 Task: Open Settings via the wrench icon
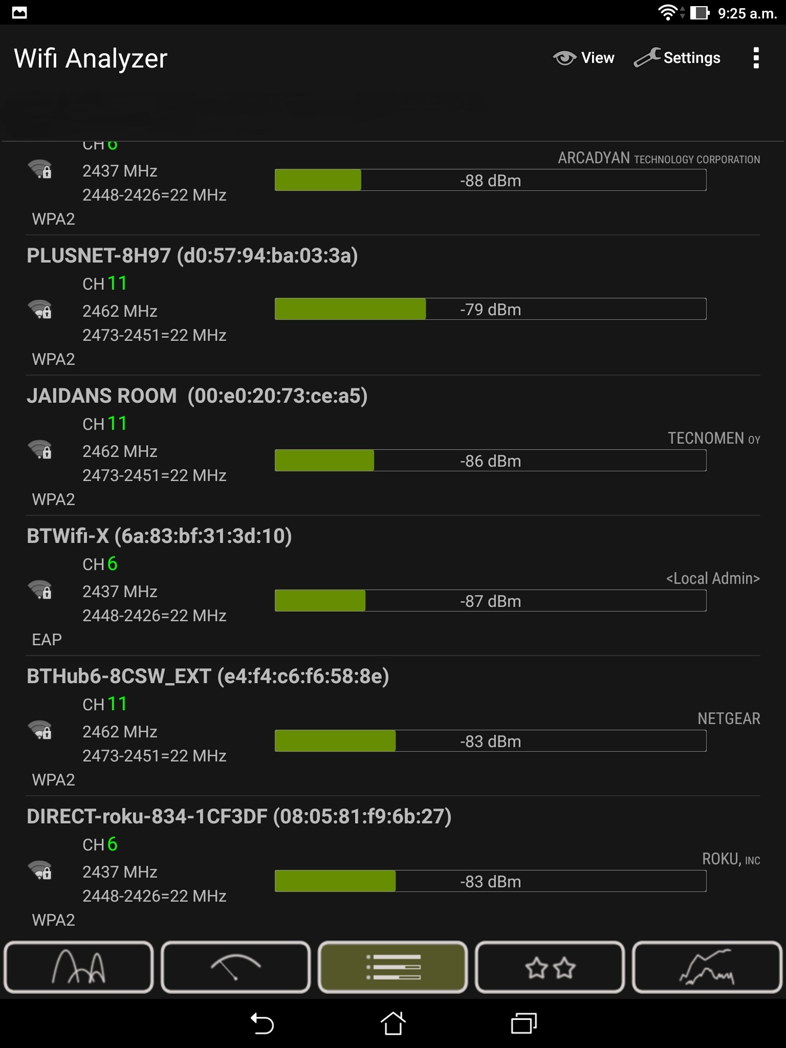(647, 57)
